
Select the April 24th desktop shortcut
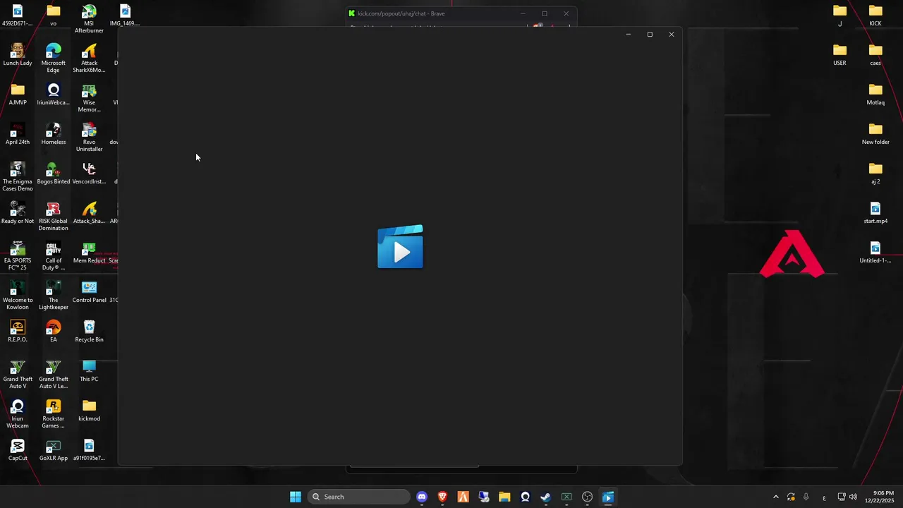pyautogui.click(x=18, y=134)
